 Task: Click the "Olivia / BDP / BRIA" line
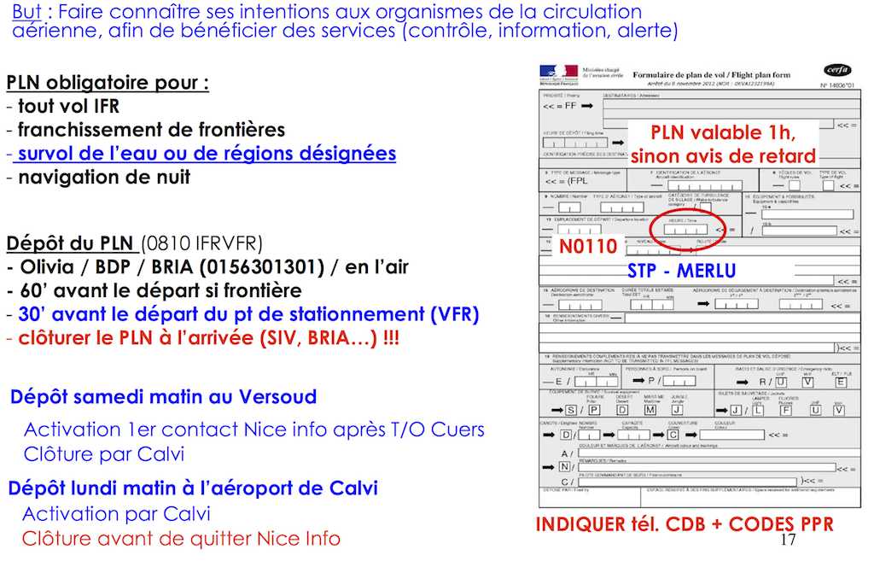click(x=208, y=267)
